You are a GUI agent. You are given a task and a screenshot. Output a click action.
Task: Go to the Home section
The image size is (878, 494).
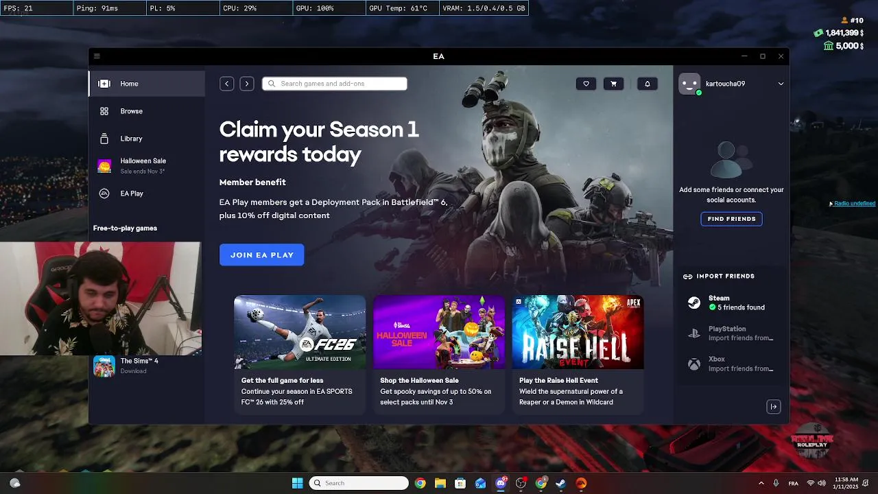click(x=147, y=84)
